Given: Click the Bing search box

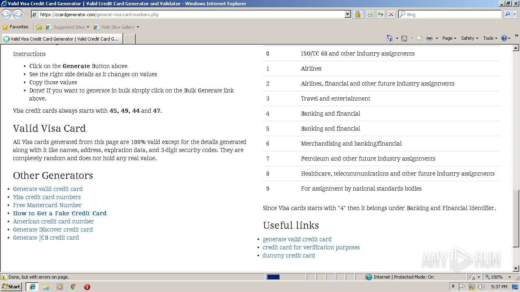Looking at the screenshot, I should 450,14.
